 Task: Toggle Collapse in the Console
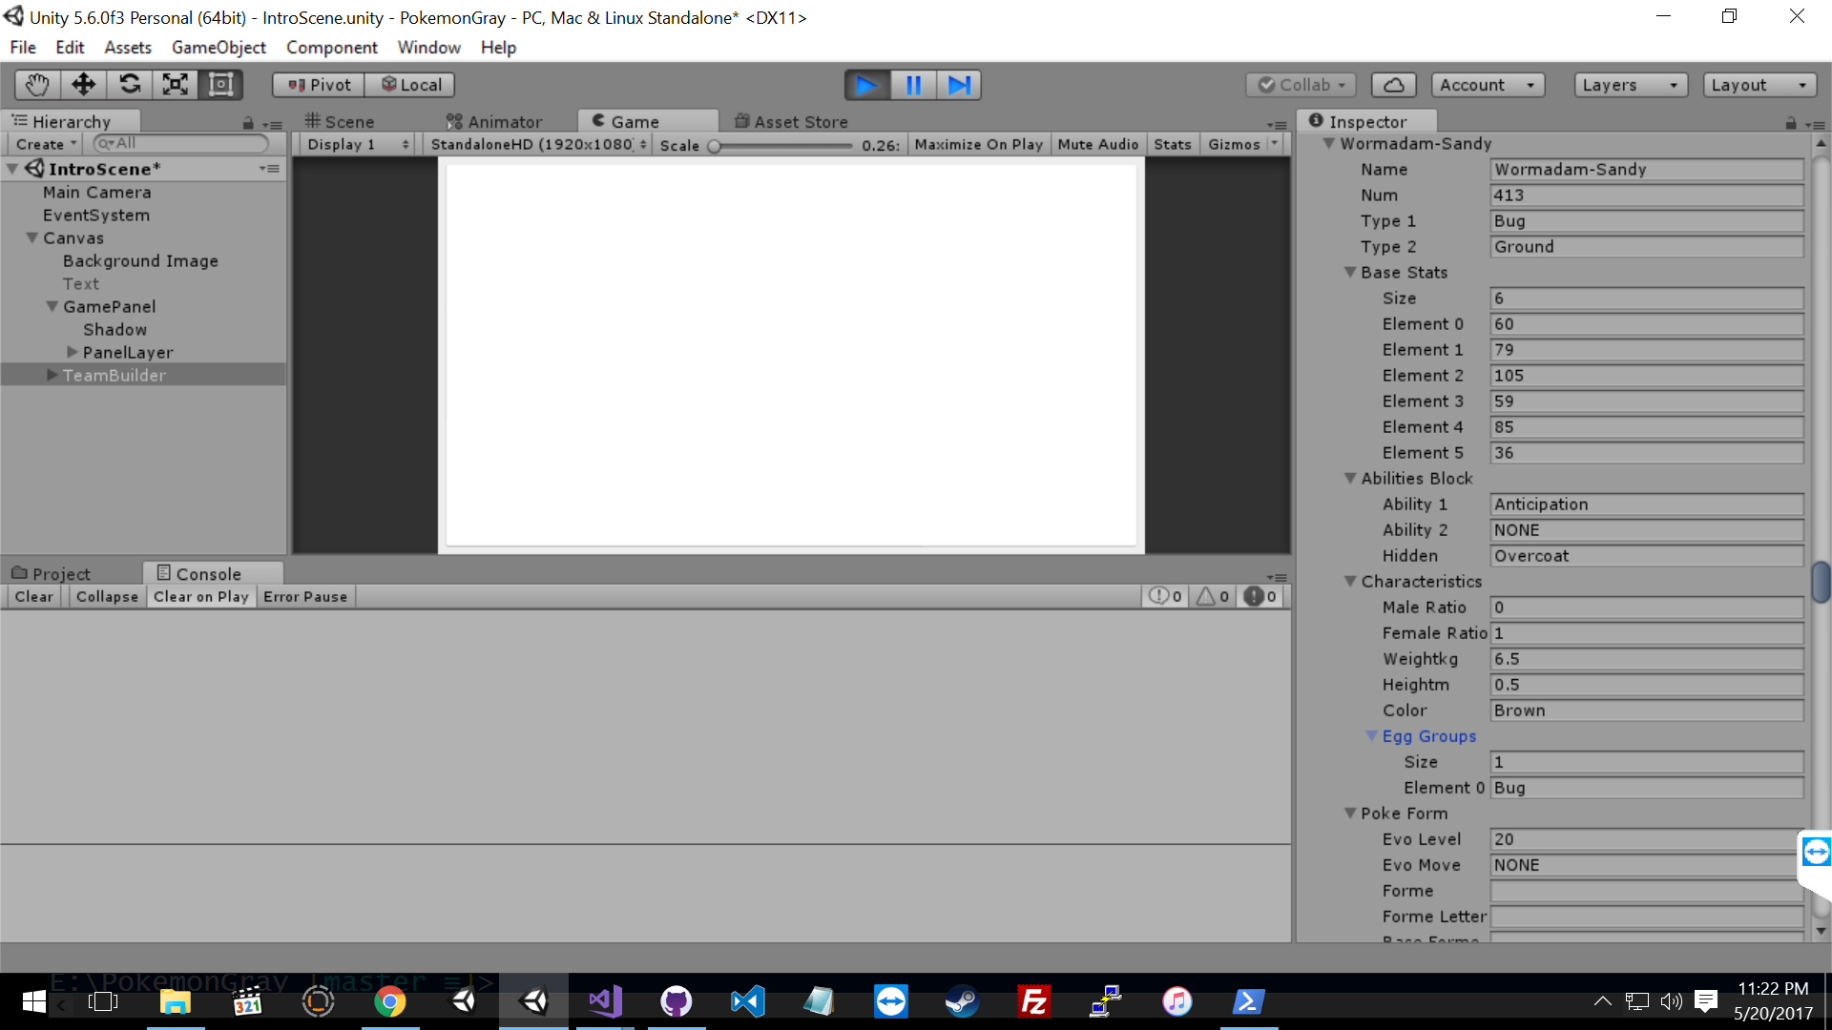[107, 596]
